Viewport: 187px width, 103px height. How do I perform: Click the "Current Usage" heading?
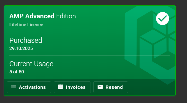click(31, 64)
